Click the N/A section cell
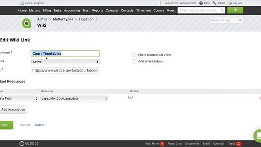Image resolution: width=261 pixels, height=147 pixels. pos(130,98)
